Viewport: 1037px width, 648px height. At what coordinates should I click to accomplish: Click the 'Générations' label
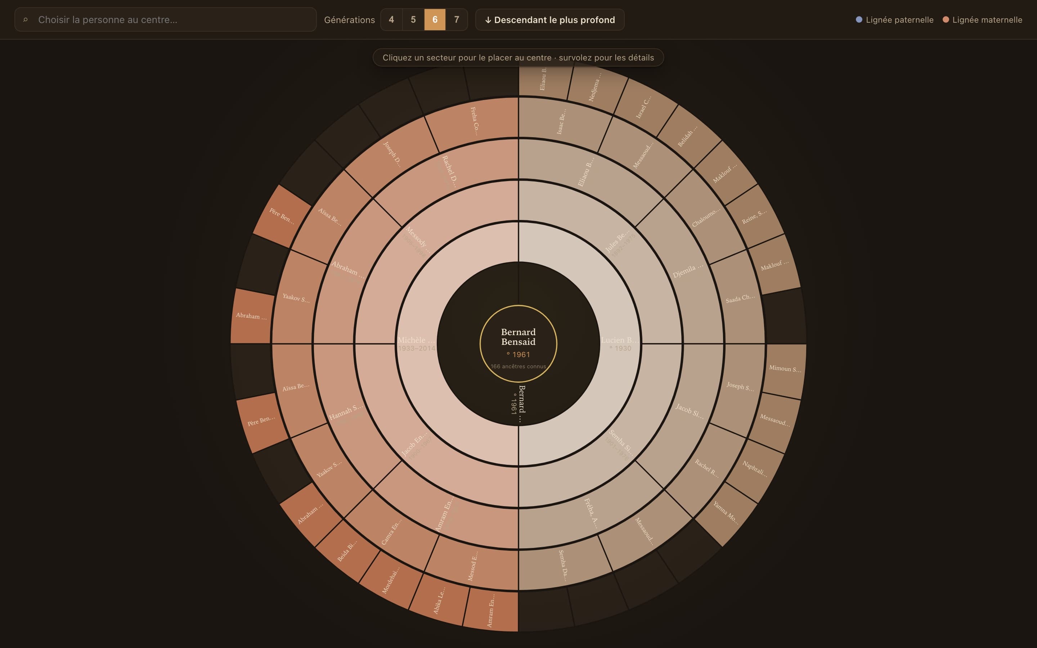pos(349,20)
